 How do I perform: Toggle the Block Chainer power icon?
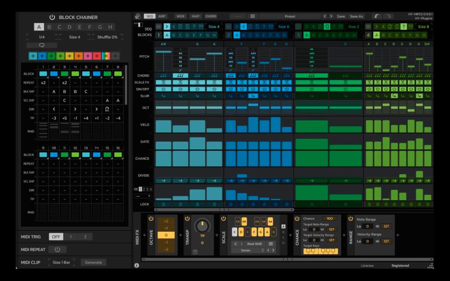point(52,17)
